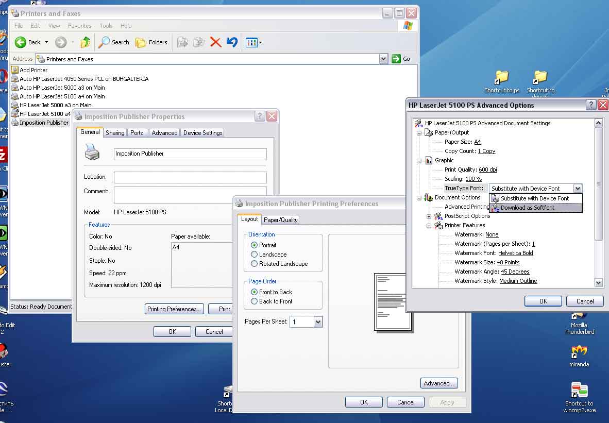
Task: Select the Landscape orientation
Action: 255,255
